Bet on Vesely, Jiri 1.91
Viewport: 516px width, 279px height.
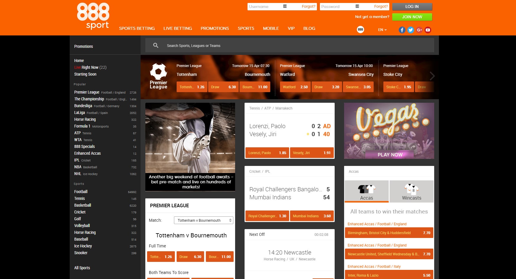[x=312, y=153]
